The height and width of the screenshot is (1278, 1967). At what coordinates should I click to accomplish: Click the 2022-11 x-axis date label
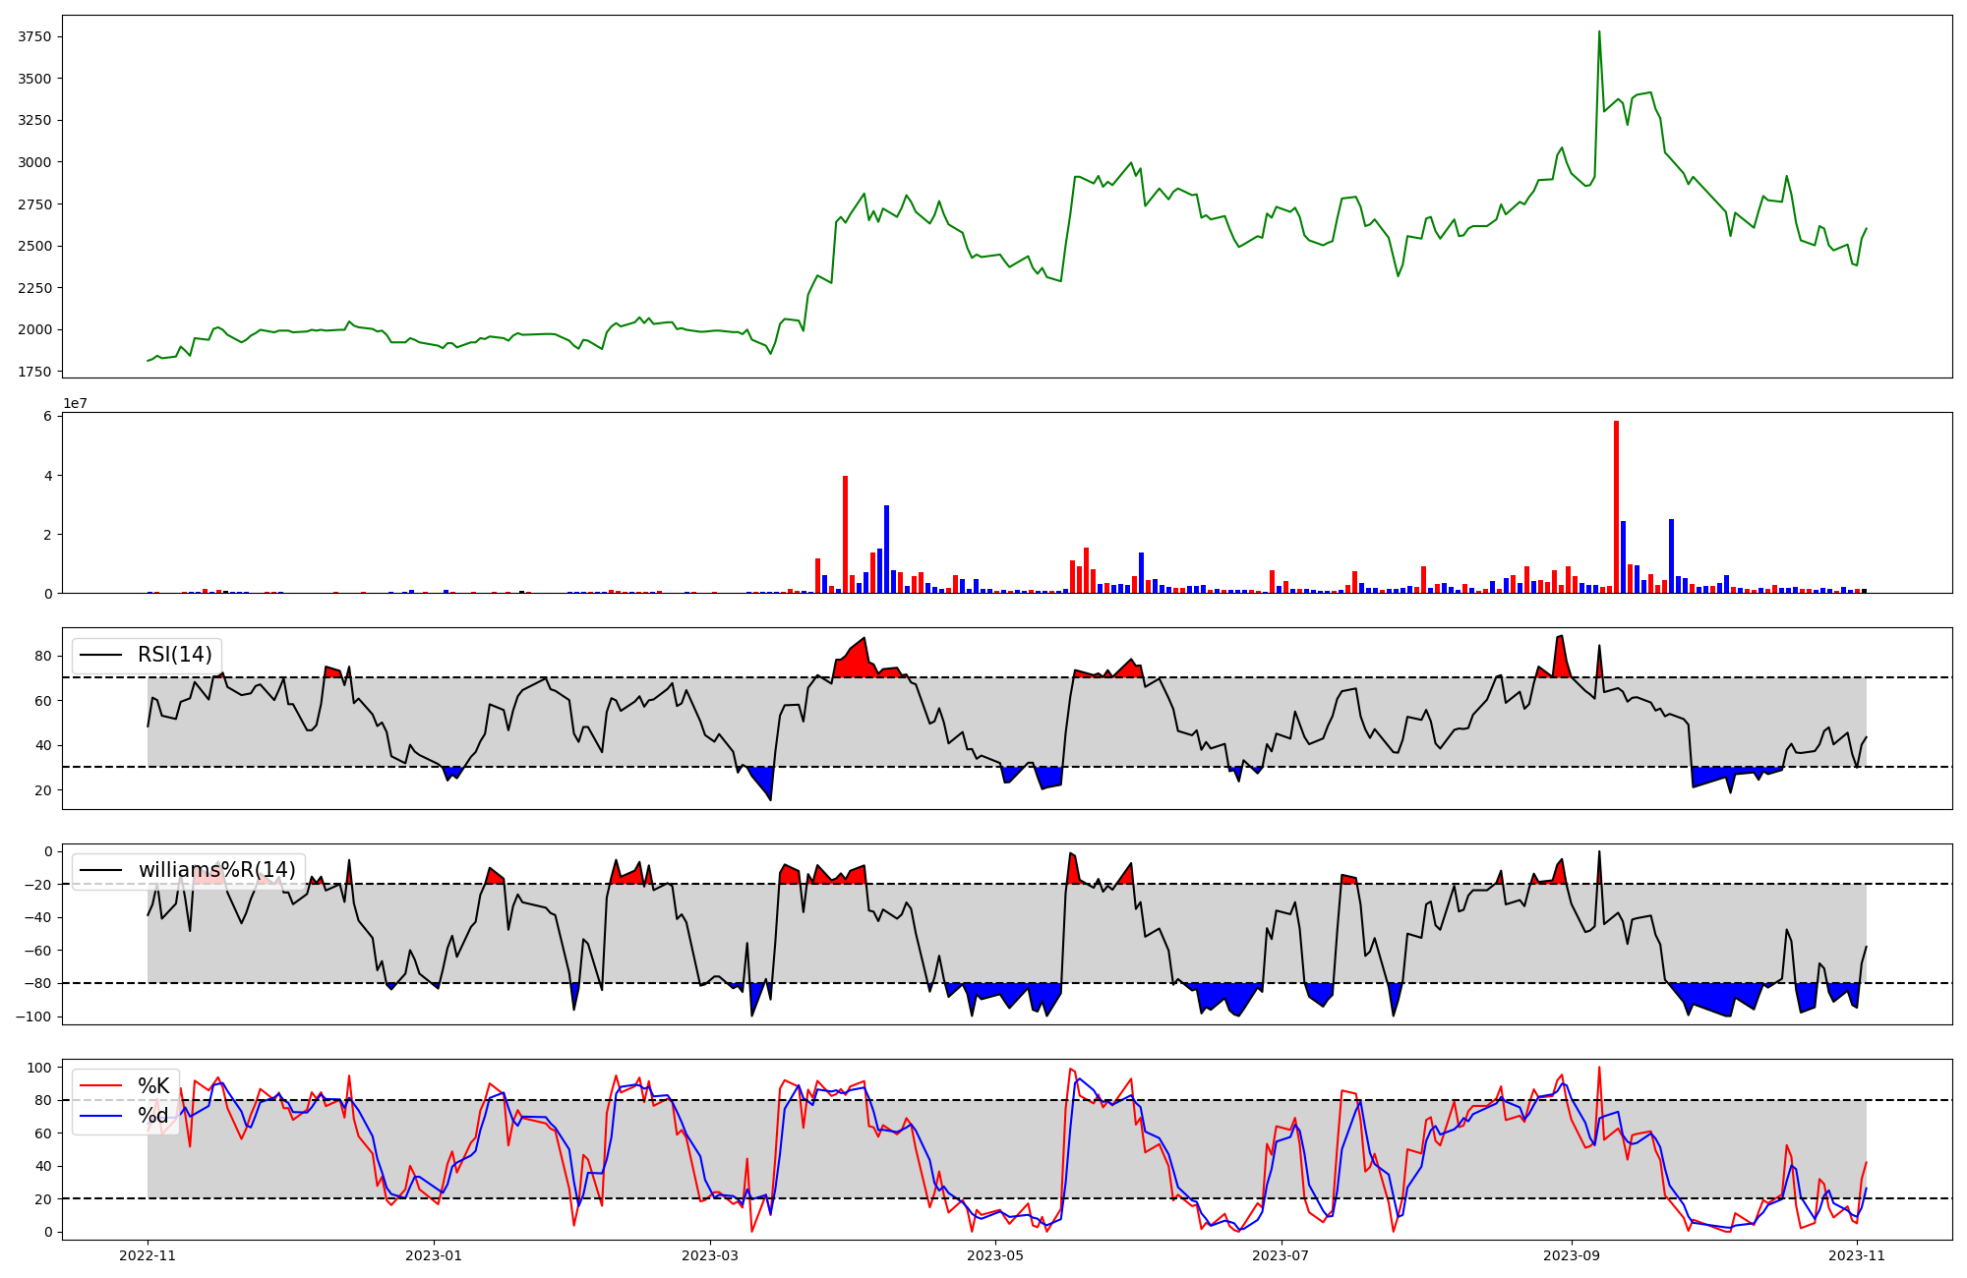point(148,1255)
